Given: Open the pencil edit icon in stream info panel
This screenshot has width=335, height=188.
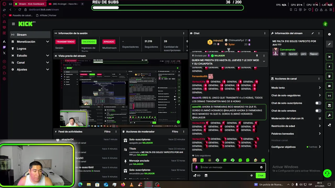Looking at the screenshot, I should click(x=312, y=33).
